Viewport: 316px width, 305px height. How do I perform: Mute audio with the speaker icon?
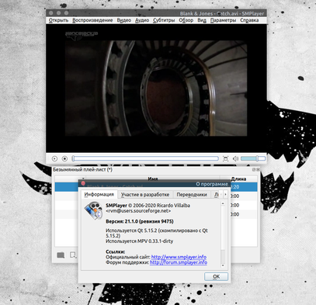(235, 158)
